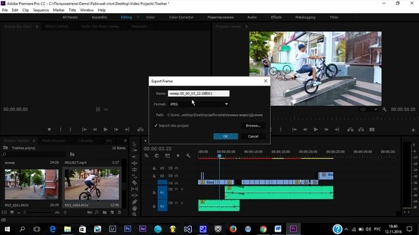Select the Razor tool

coord(134,183)
